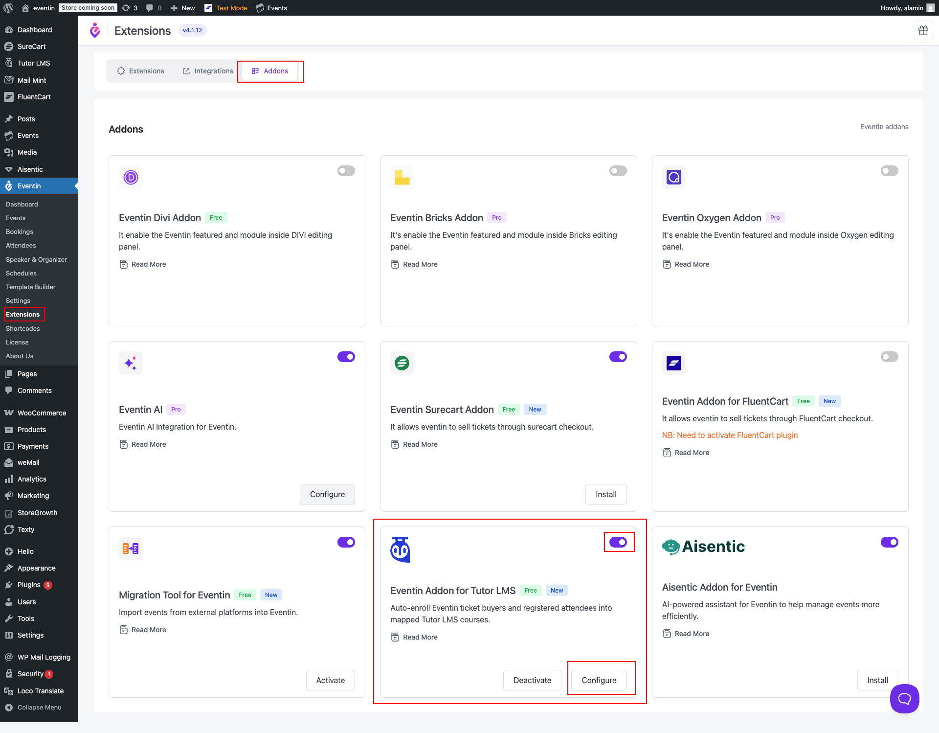Enable the Eventin Divi Addon toggle
Image resolution: width=939 pixels, height=733 pixels.
click(346, 171)
